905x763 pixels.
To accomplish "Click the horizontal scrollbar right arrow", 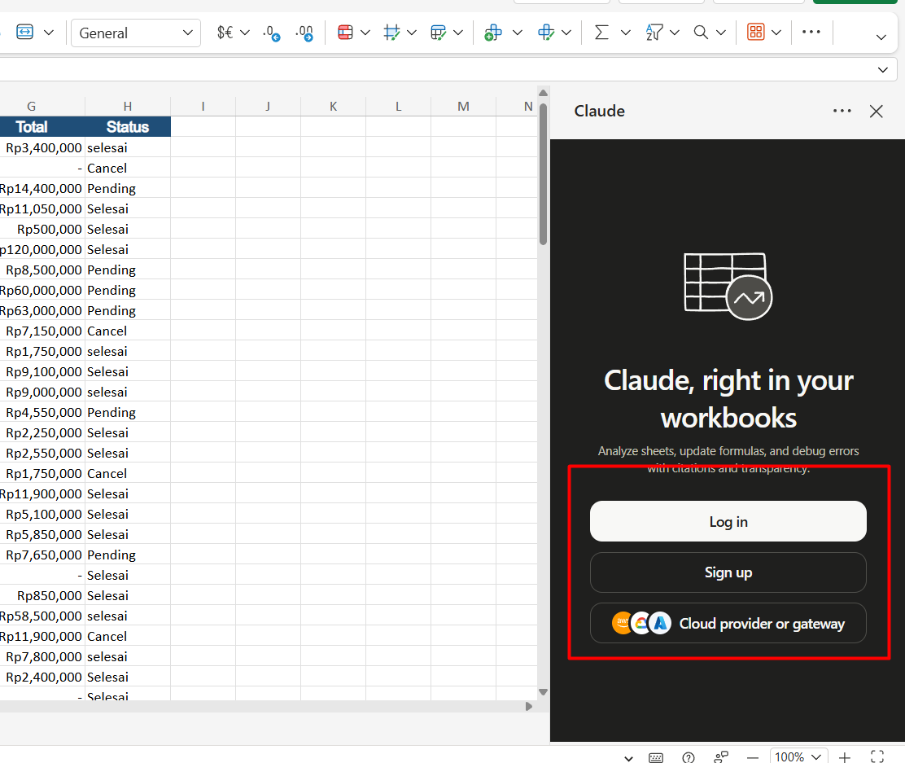I will pos(529,706).
